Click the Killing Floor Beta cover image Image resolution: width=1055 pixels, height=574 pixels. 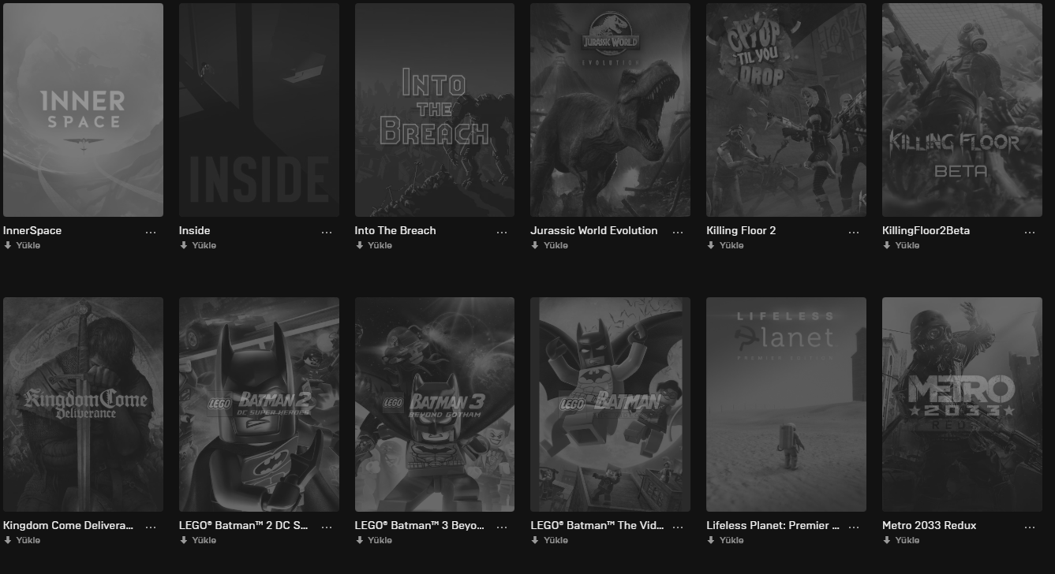click(962, 110)
